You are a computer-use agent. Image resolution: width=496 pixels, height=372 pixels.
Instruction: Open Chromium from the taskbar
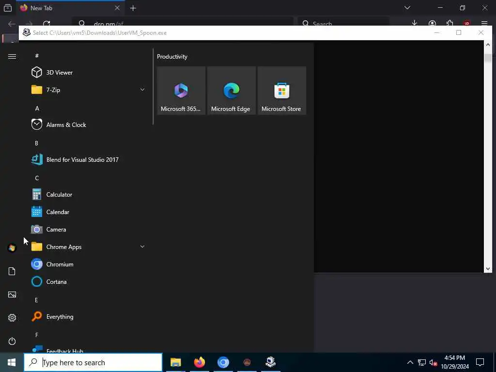[x=223, y=362]
